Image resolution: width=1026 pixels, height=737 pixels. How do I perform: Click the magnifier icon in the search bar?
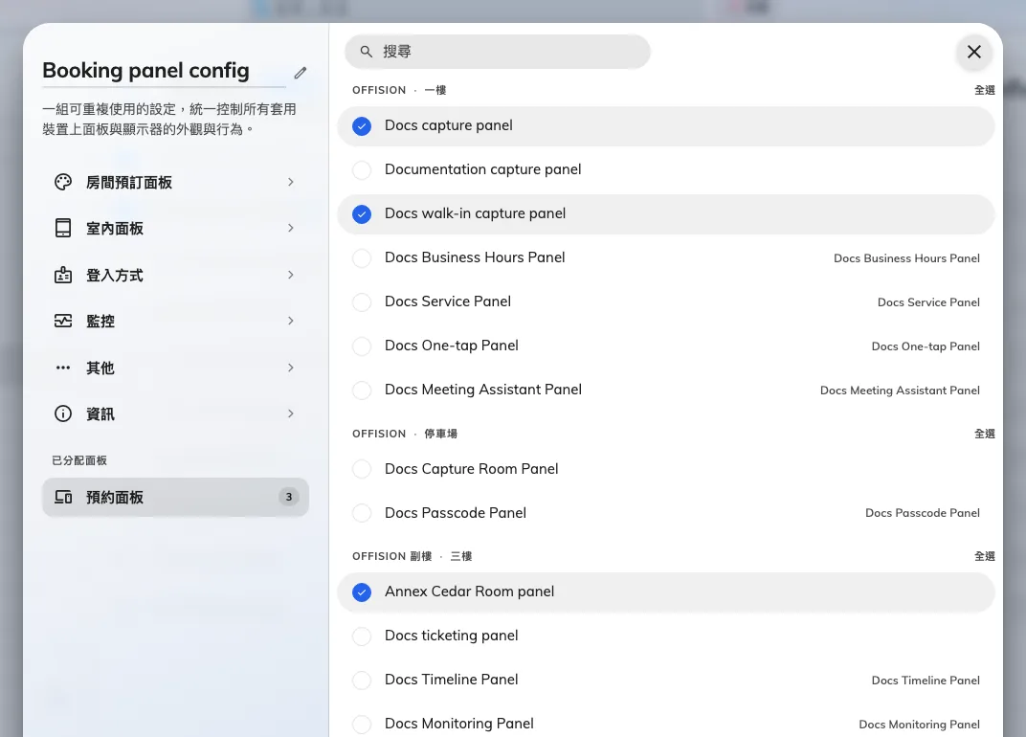click(x=367, y=52)
